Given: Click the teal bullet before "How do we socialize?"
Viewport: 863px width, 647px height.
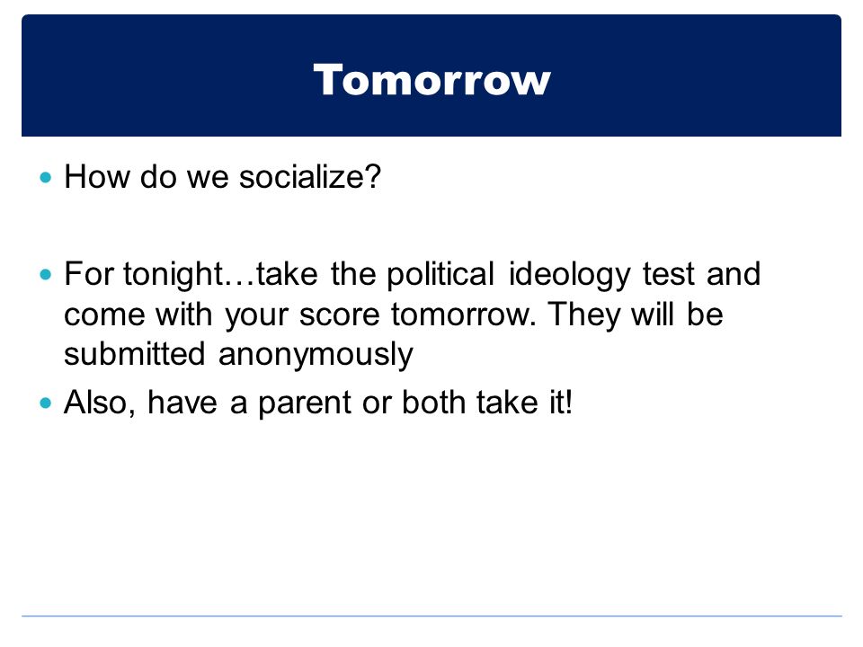Looking at the screenshot, I should 46,177.
